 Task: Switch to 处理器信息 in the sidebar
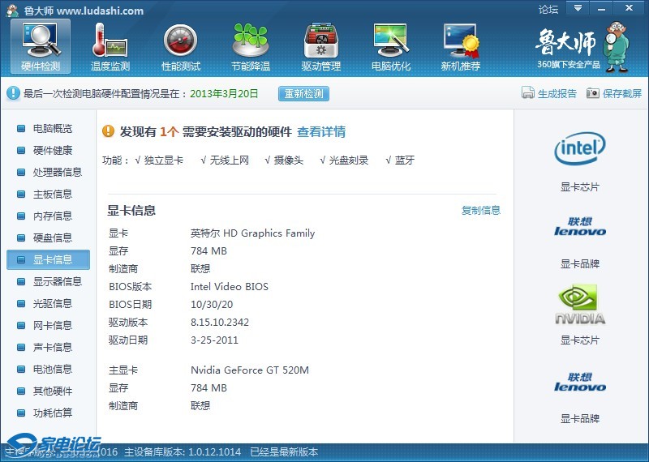[57, 173]
